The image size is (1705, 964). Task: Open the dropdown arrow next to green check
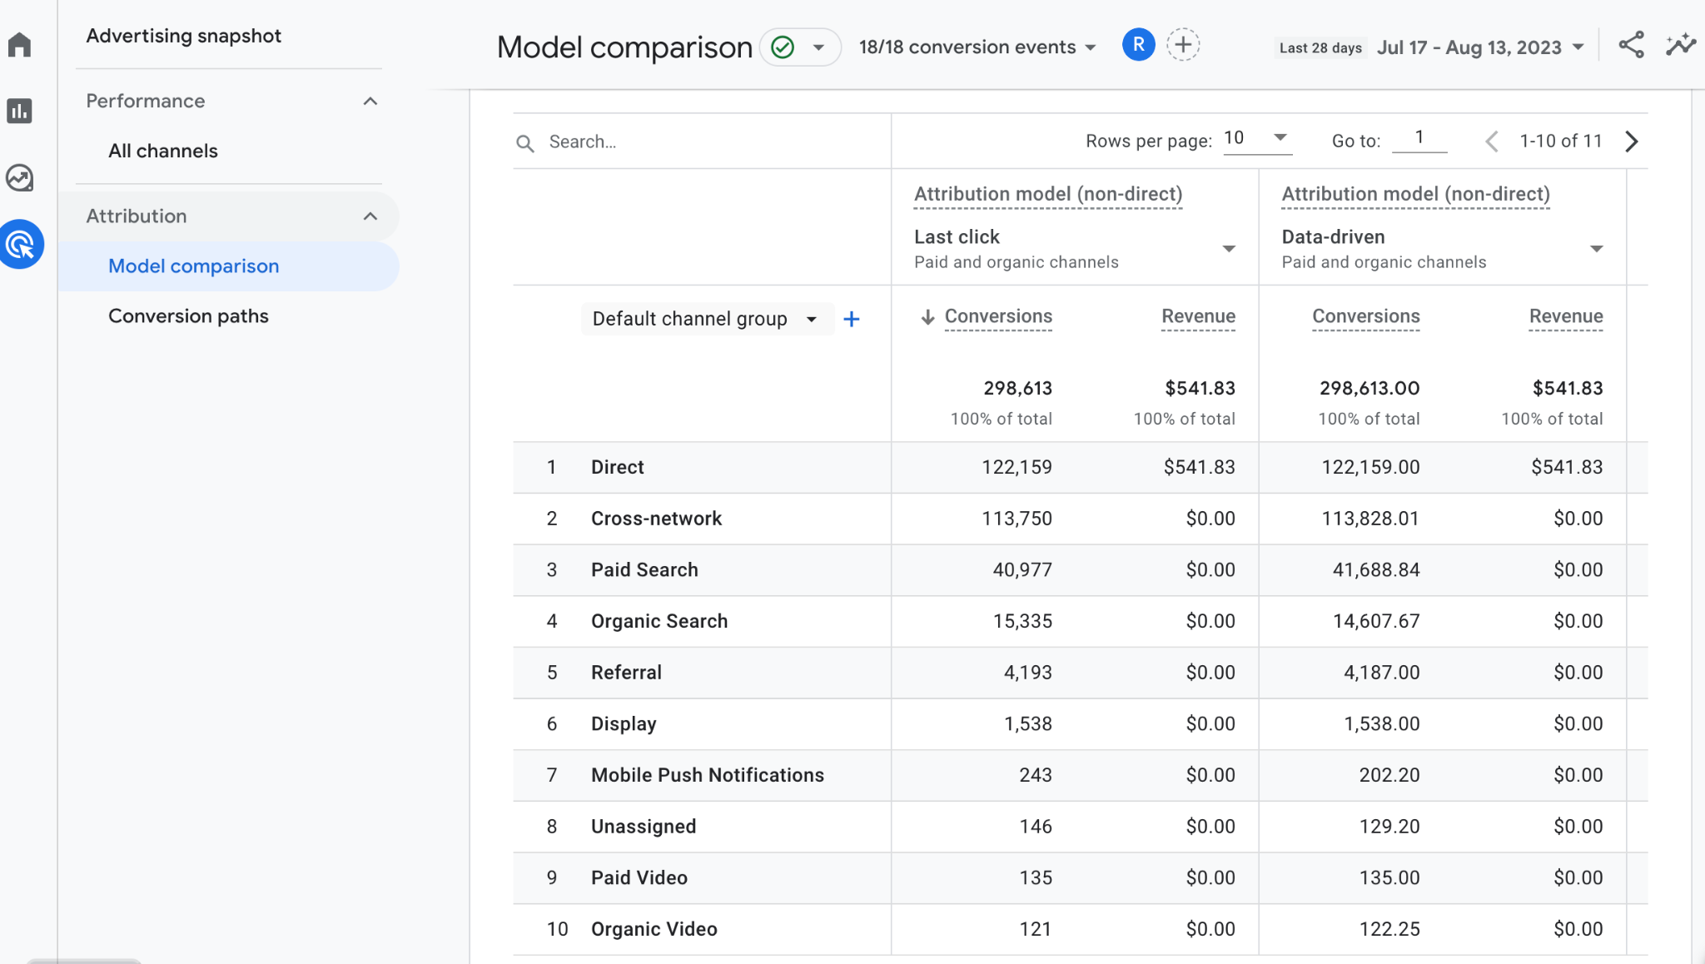[x=819, y=47]
